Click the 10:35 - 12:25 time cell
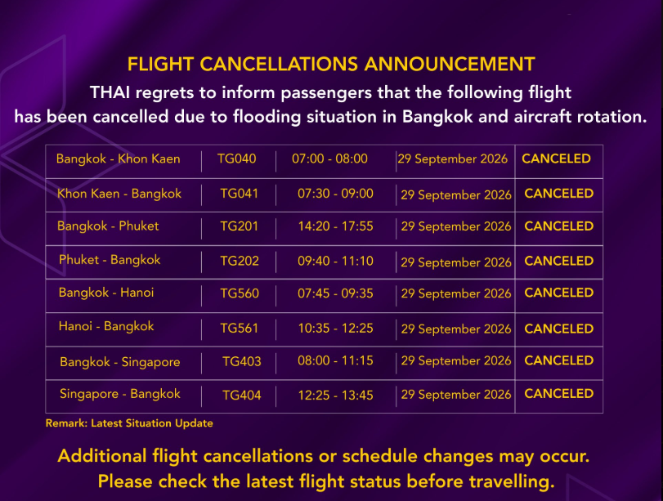The width and height of the screenshot is (663, 501). (335, 329)
